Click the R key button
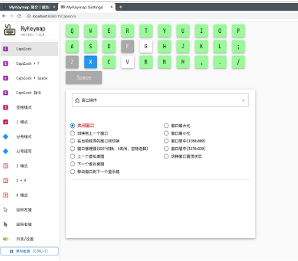Viewport: 298px width, 261px height. (128, 31)
